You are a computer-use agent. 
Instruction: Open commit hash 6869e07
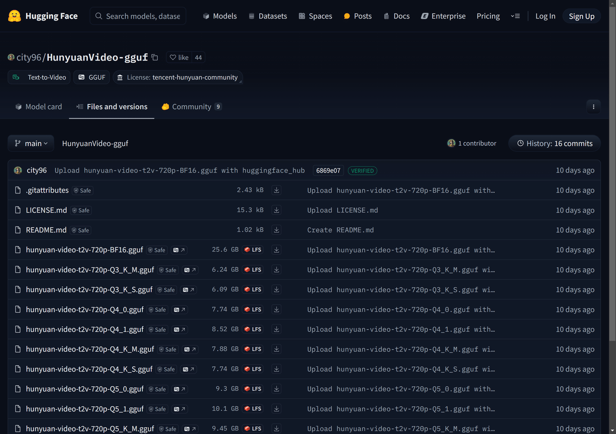click(x=329, y=171)
